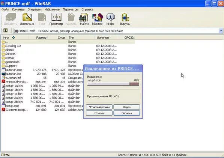
Task: Select the setup-2b.bin file name
Action: tap(14, 102)
